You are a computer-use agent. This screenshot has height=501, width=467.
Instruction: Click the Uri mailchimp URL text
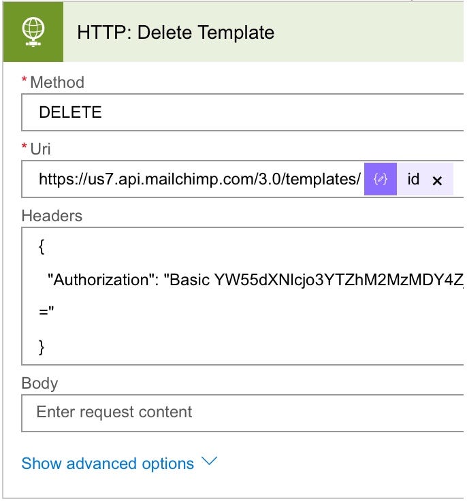pyautogui.click(x=199, y=180)
